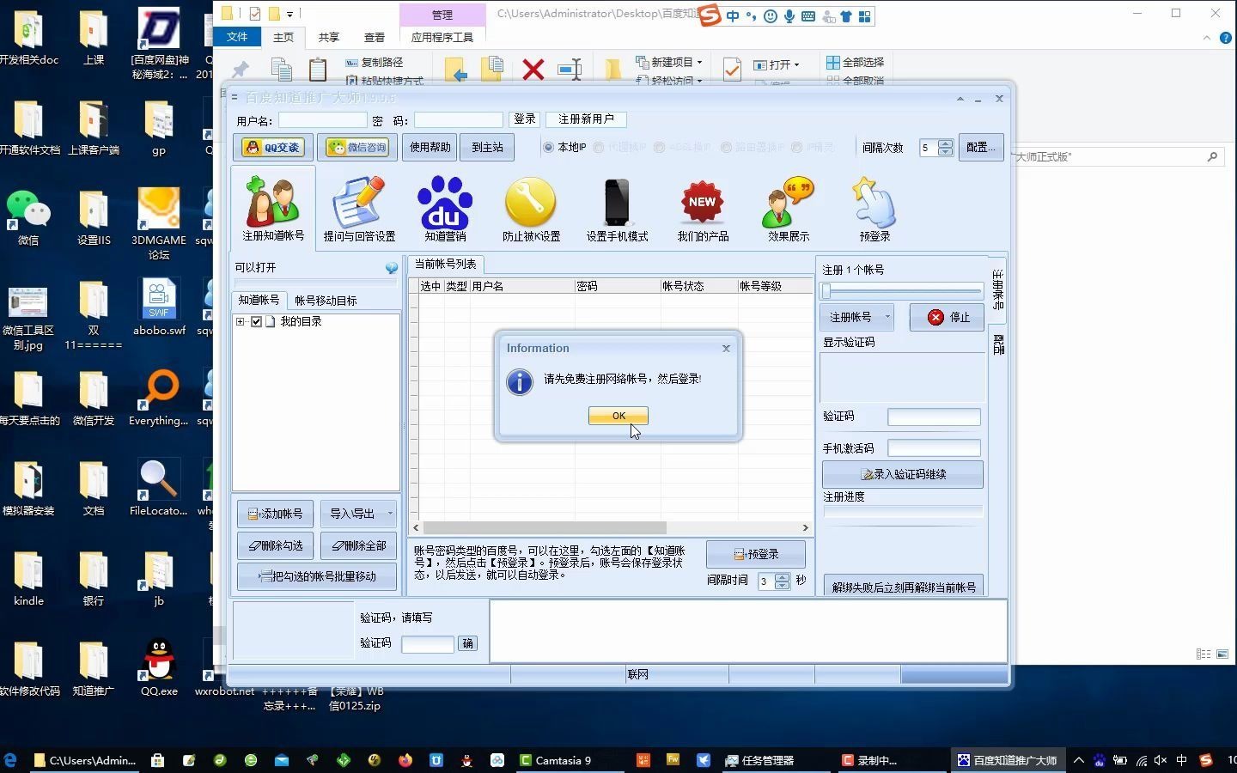Screen dimensions: 1237x773
Task: Click the QQ交谈 penguin button
Action: (273, 147)
